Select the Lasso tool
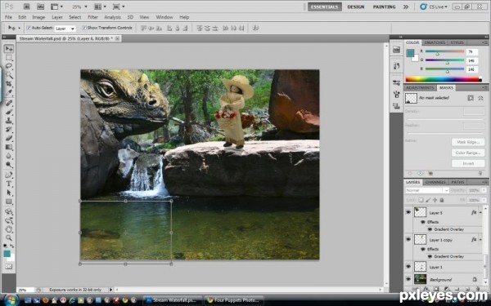491x306 pixels. pos(9,66)
